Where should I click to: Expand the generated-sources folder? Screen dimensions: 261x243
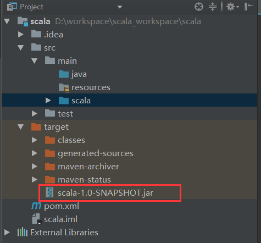tap(34, 153)
